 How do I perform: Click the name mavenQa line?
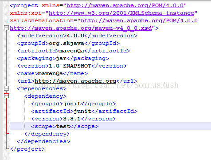pyautogui.click(x=52, y=73)
